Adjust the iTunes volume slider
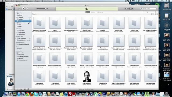This screenshot has height=97, width=172. pyautogui.click(x=42, y=9)
